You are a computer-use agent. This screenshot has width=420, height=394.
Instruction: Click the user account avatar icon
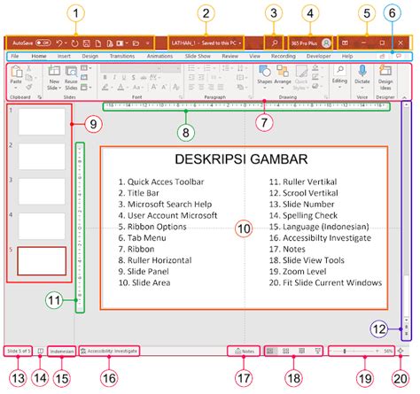(326, 43)
